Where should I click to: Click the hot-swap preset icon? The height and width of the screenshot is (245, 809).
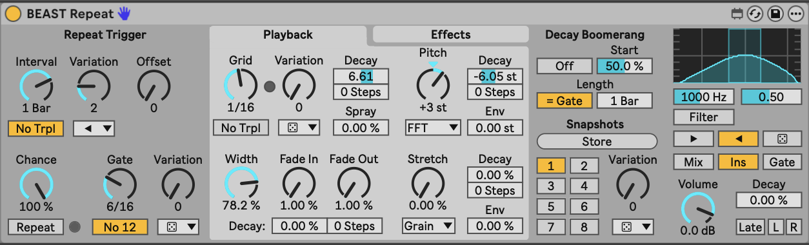pos(755,14)
